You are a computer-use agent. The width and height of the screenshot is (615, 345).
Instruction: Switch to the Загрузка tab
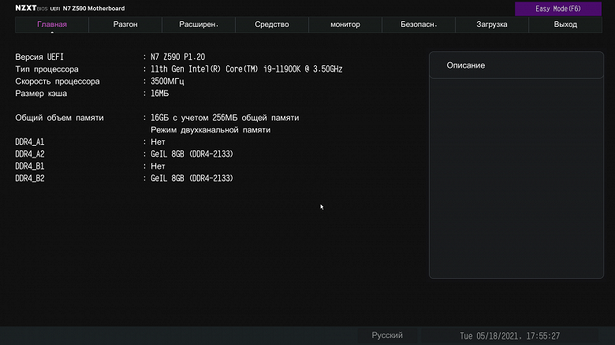(492, 24)
